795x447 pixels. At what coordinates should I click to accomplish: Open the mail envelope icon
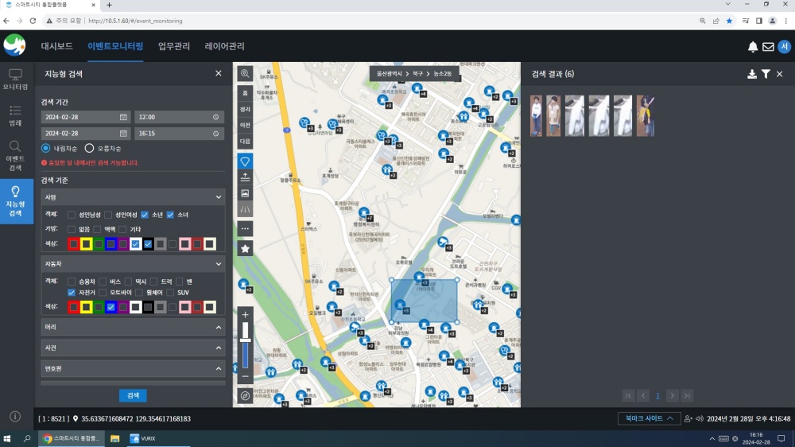pyautogui.click(x=768, y=47)
